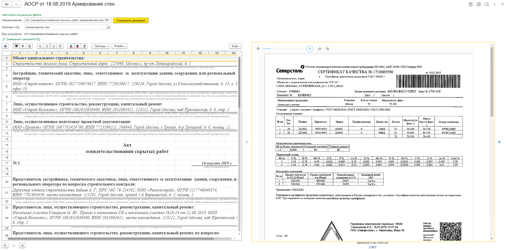Toggle italic formatting (К)

click(23, 46)
